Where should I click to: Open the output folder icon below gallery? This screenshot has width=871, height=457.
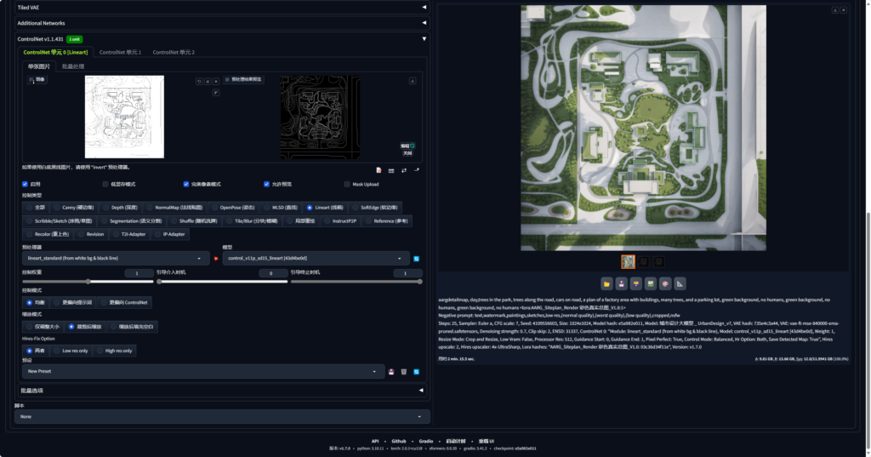pyautogui.click(x=607, y=283)
